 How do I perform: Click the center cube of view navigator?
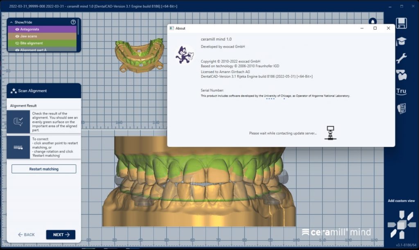(401, 224)
